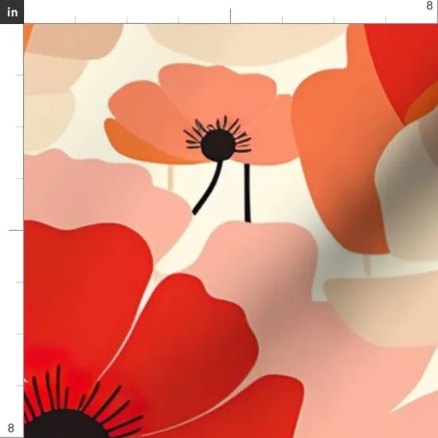Click the "in" unit toggle

12,12
